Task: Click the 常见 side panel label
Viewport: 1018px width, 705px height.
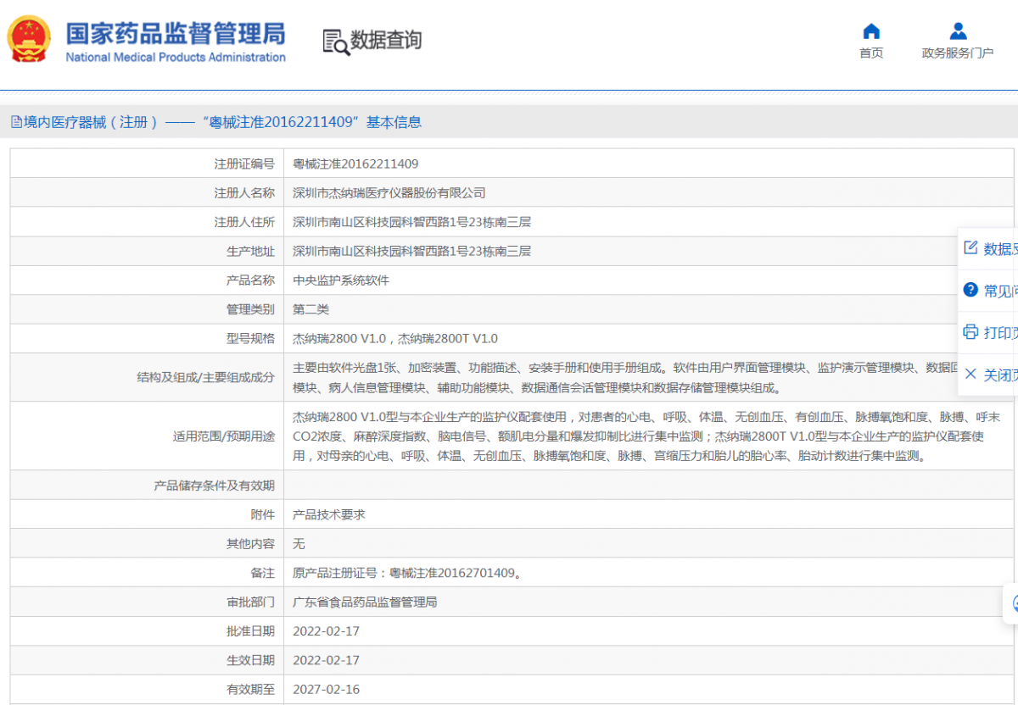Action: tap(1000, 291)
